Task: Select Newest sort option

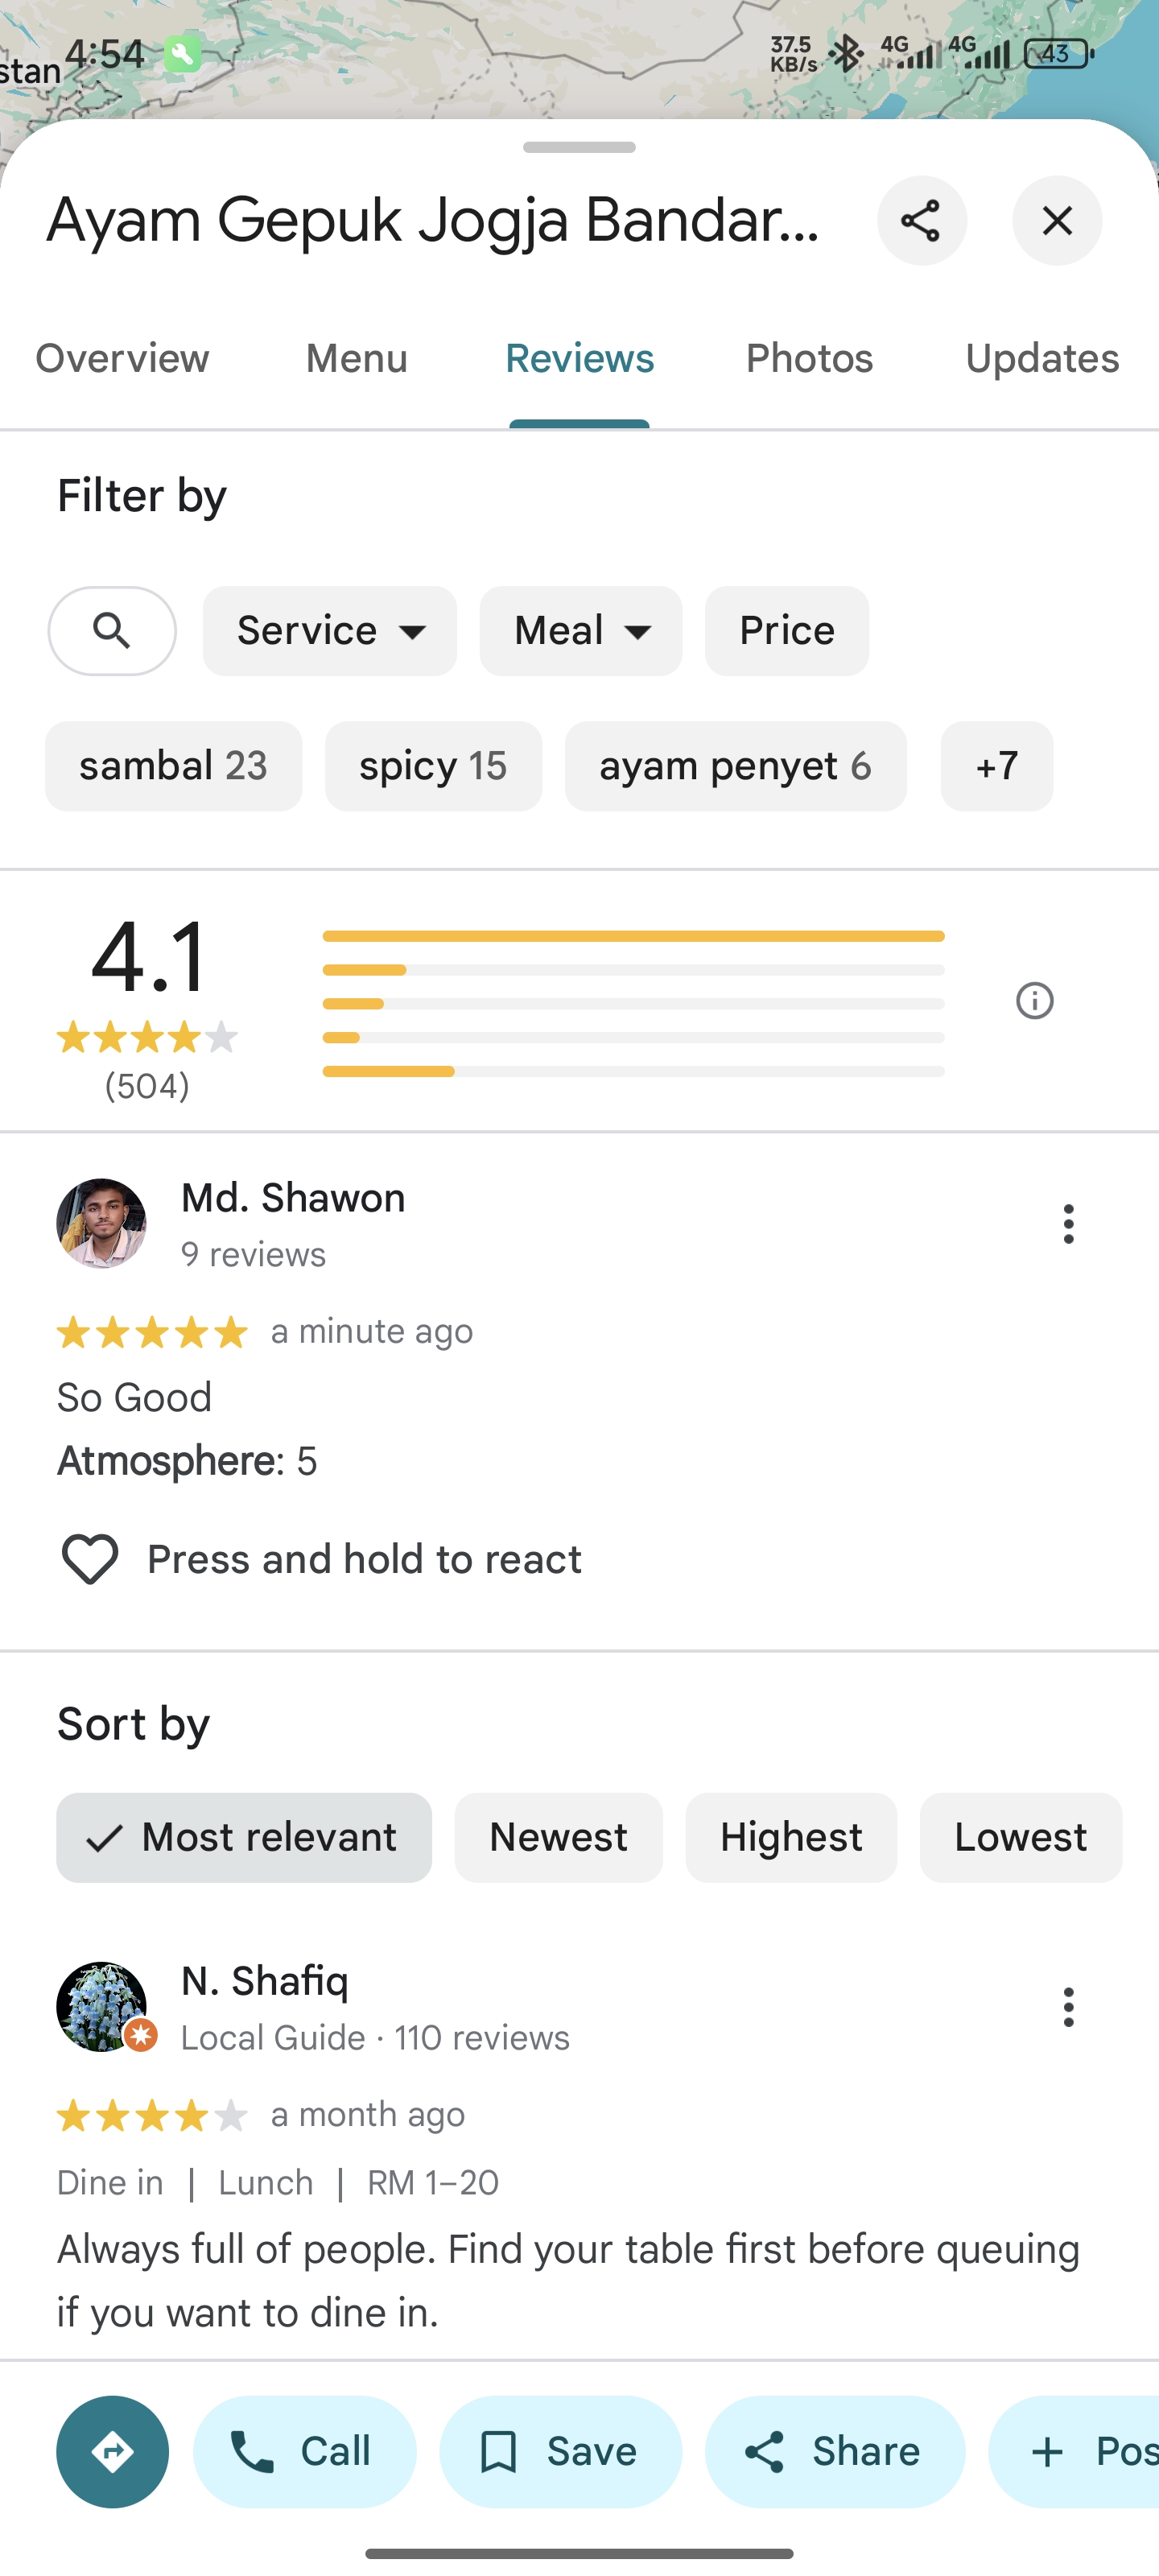Action: 558,1838
